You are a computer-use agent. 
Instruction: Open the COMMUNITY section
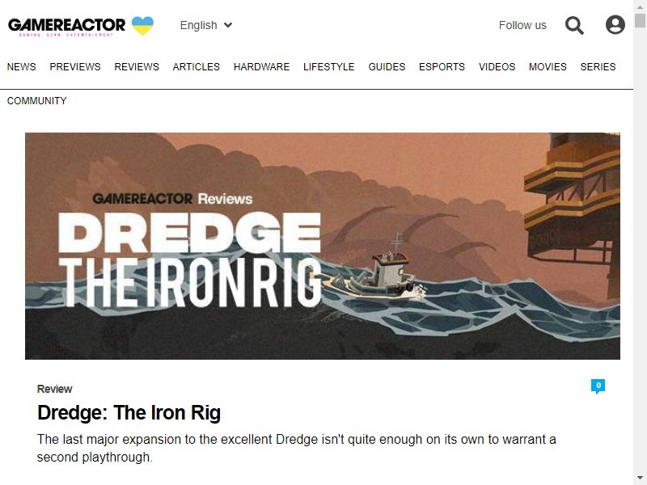click(36, 100)
